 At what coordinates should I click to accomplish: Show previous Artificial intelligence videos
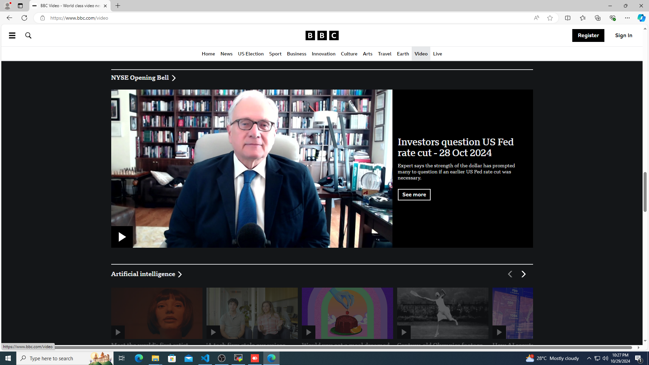pos(510,274)
